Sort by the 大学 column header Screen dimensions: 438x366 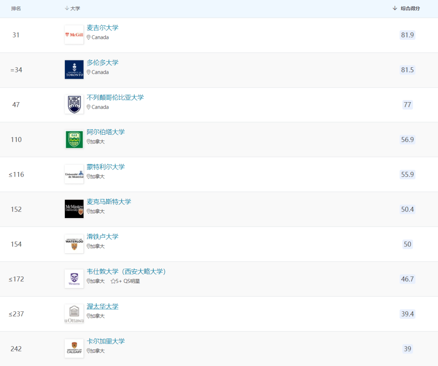(72, 9)
